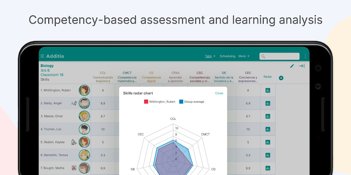The height and width of the screenshot is (175, 351).
Task: Click the Classroom 18 label
Action: click(x=52, y=75)
